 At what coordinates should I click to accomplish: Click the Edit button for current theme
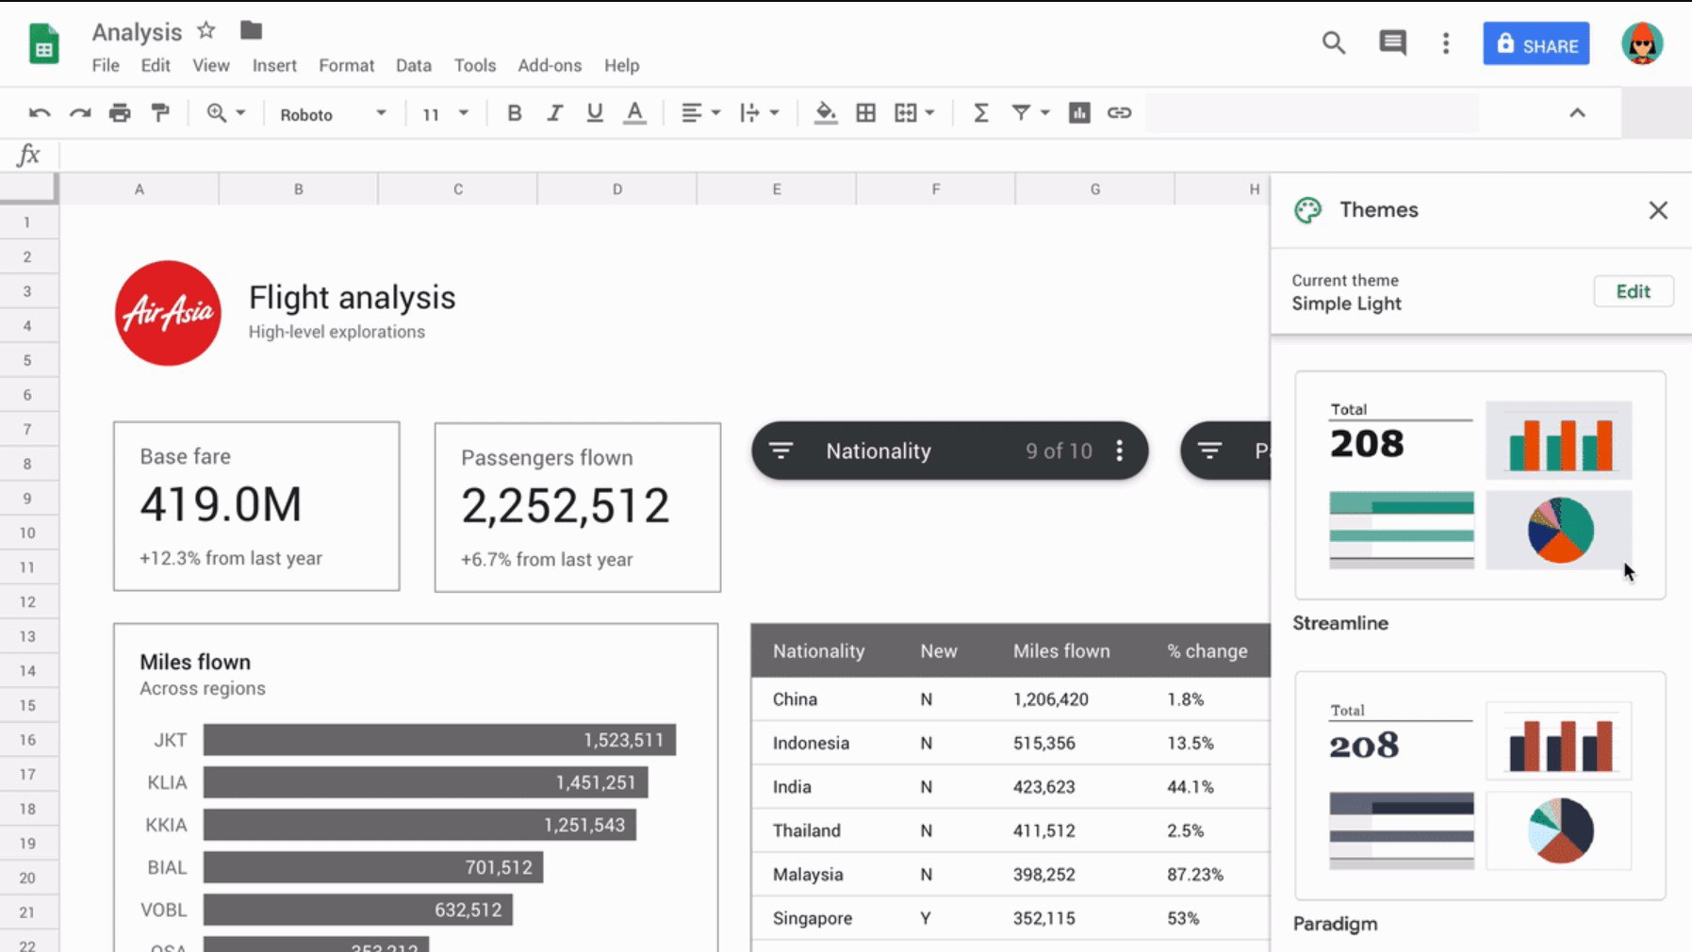[x=1633, y=291]
